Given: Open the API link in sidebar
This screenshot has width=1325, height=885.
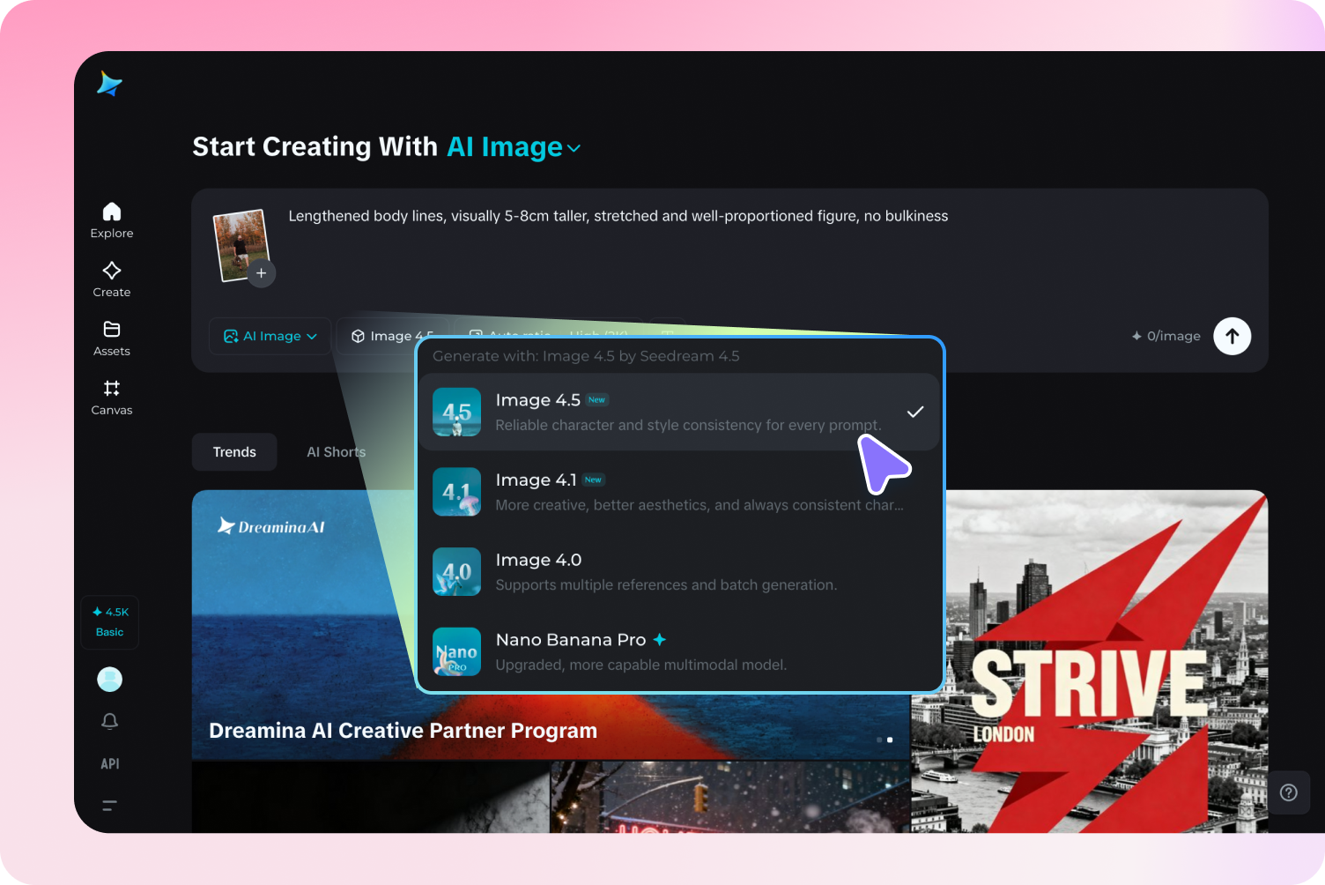Looking at the screenshot, I should pos(110,763).
